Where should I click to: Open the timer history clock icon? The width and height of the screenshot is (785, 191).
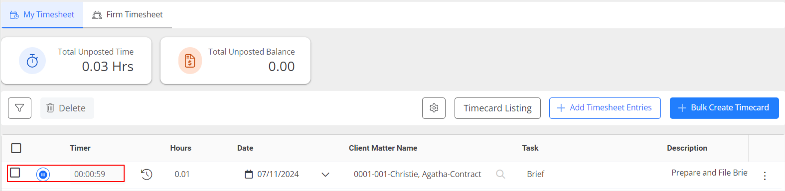pyautogui.click(x=147, y=174)
